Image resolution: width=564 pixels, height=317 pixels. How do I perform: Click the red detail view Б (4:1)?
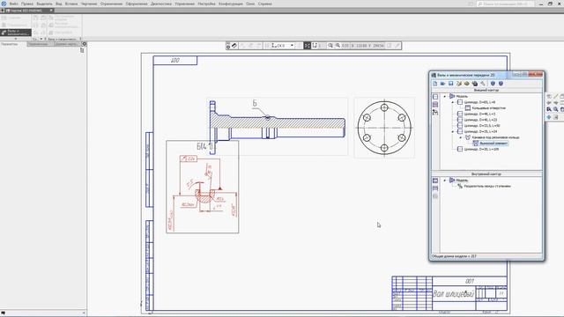tap(202, 187)
